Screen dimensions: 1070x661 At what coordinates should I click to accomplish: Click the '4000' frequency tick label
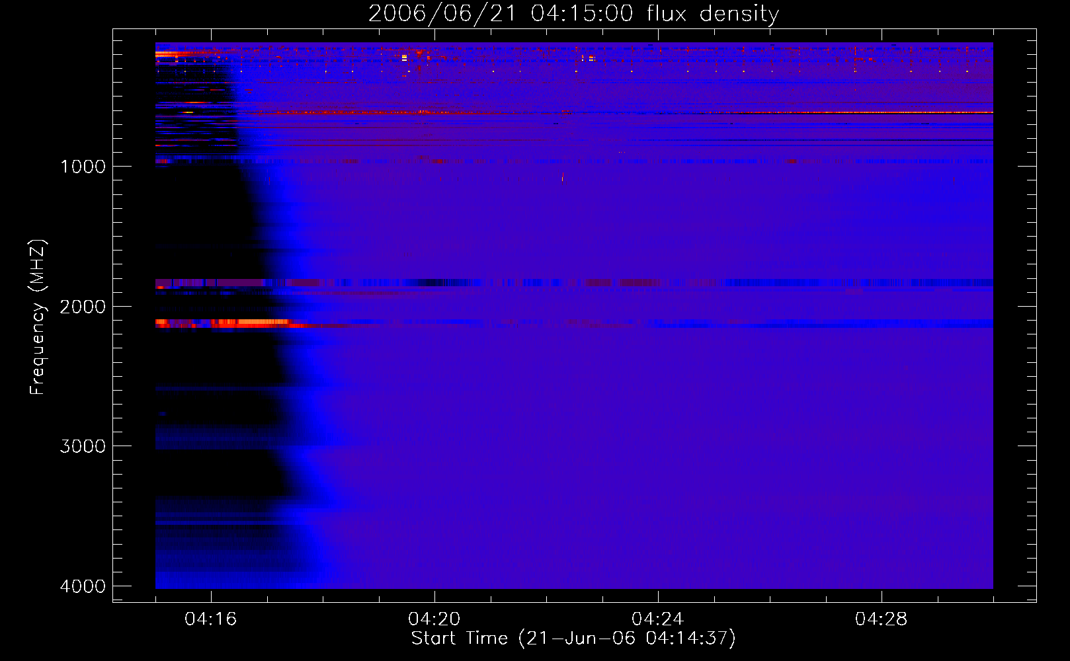83,586
